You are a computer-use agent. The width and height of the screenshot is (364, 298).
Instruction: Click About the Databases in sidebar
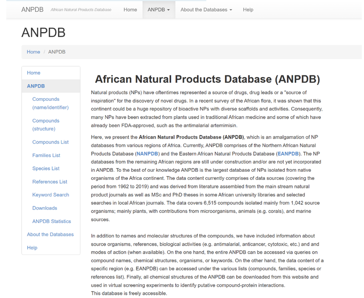tap(50, 234)
